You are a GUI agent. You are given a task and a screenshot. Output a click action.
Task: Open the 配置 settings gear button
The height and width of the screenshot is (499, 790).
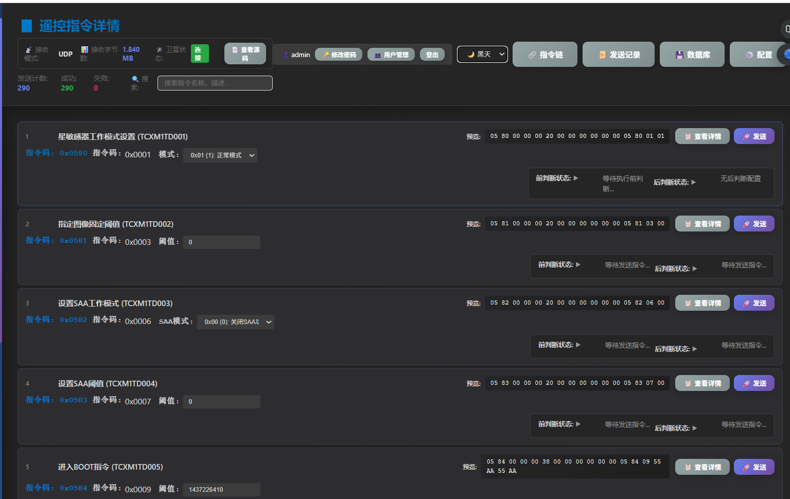[x=758, y=55]
